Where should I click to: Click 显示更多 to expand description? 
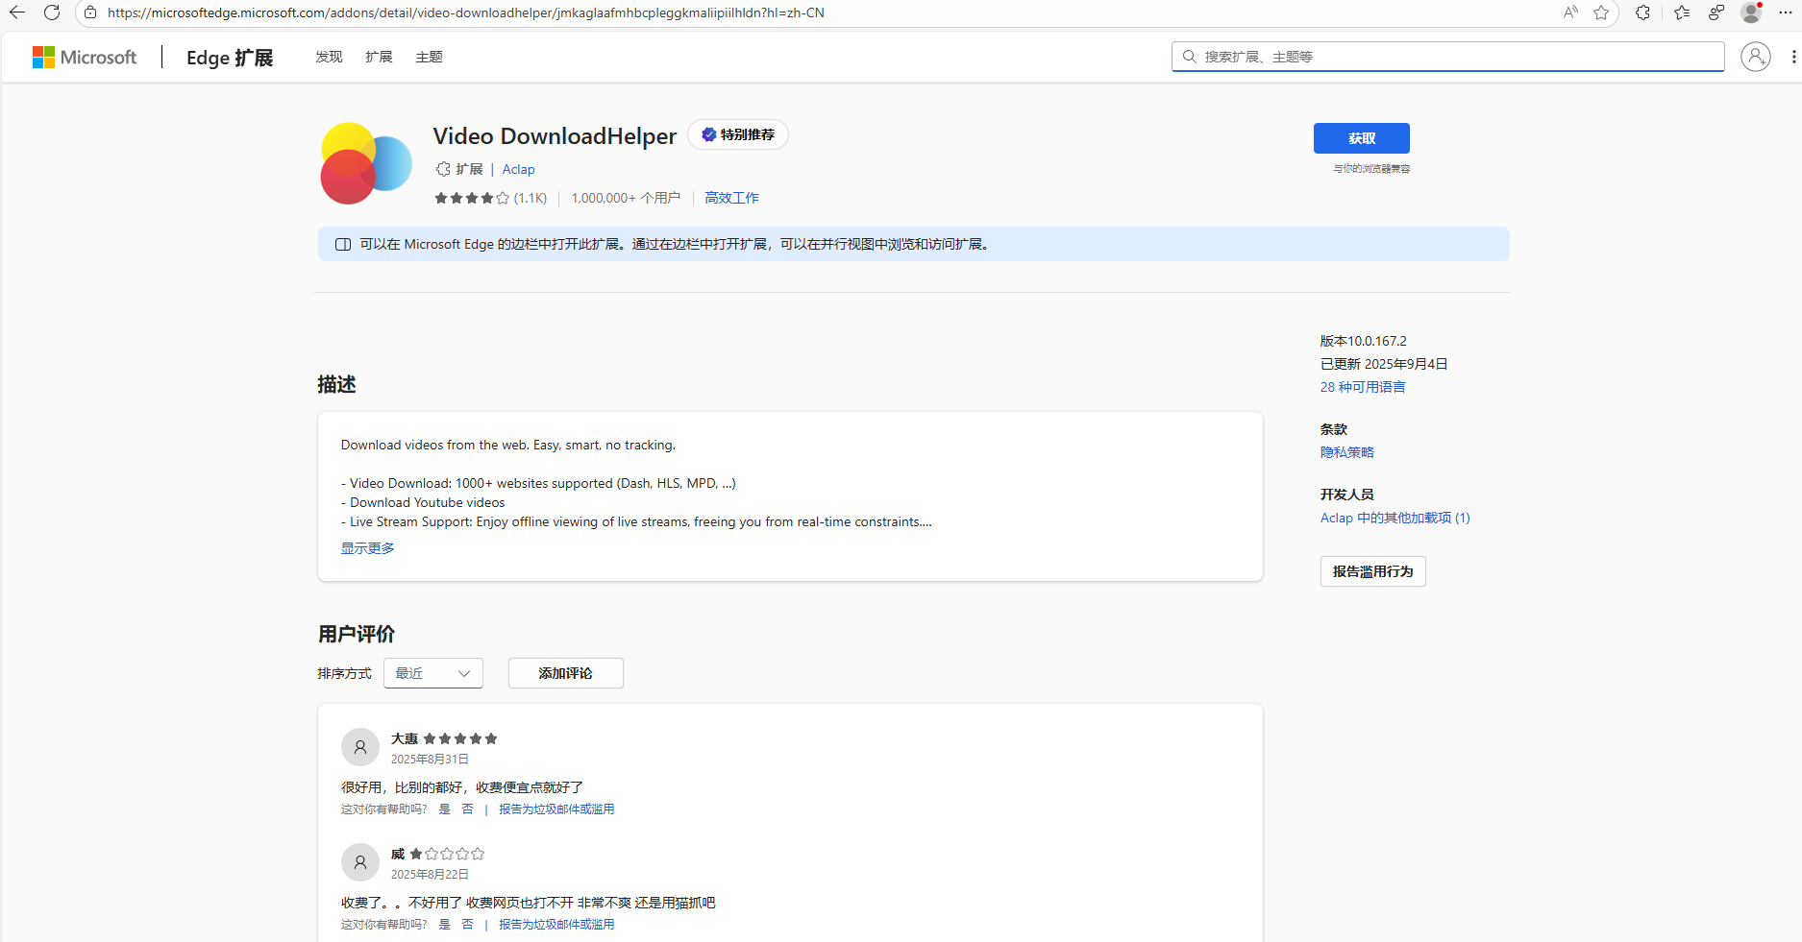[367, 548]
